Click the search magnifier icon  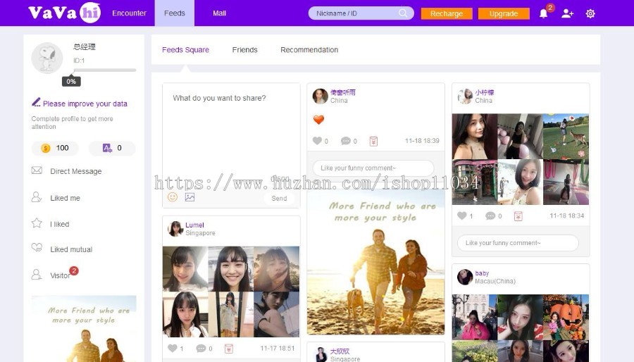click(x=403, y=13)
